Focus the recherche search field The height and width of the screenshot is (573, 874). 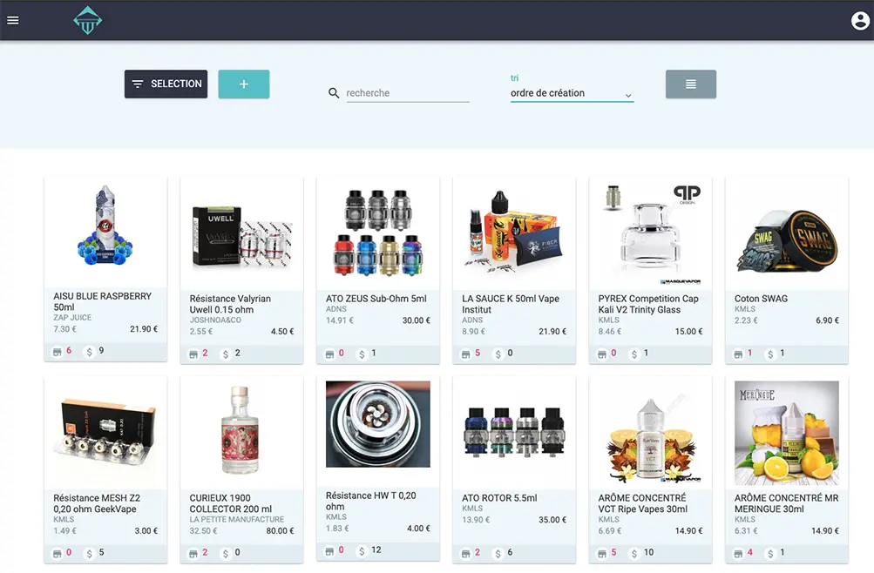click(408, 93)
